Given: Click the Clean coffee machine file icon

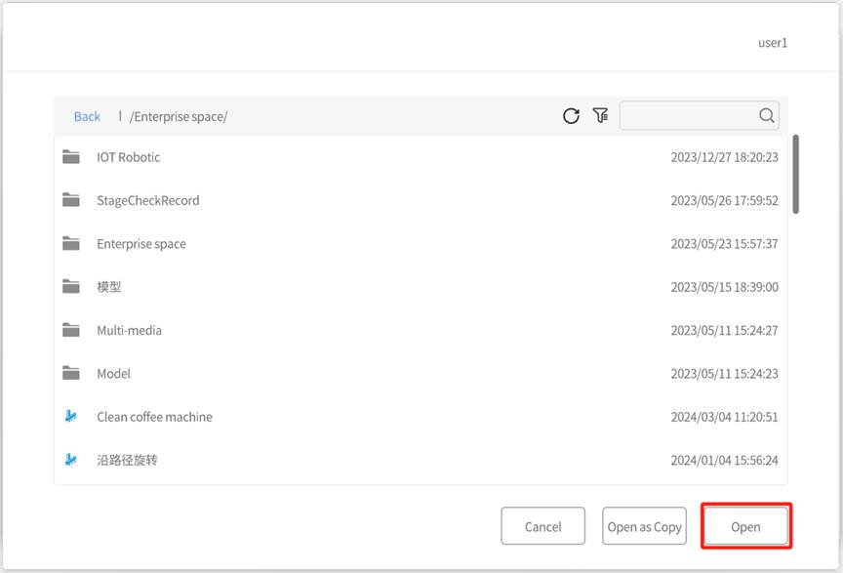Looking at the screenshot, I should tap(71, 417).
